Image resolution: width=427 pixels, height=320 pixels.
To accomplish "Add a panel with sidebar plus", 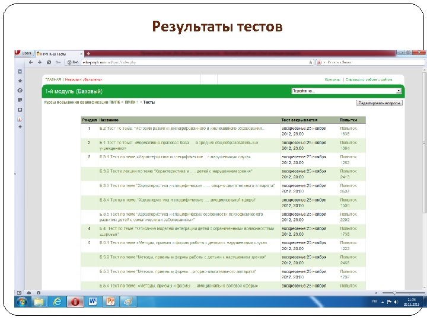I will (20, 127).
